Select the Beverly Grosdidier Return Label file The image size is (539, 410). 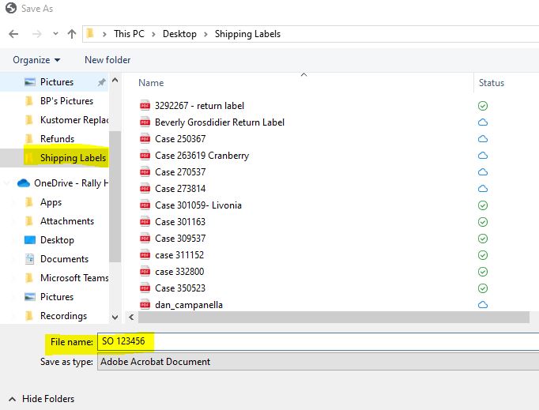click(x=220, y=122)
